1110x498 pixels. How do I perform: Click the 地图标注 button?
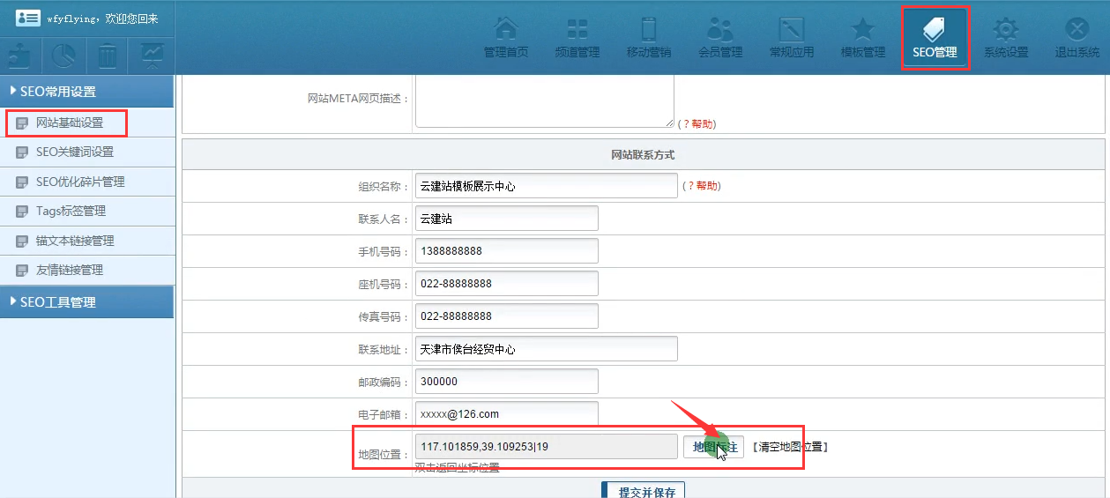713,447
